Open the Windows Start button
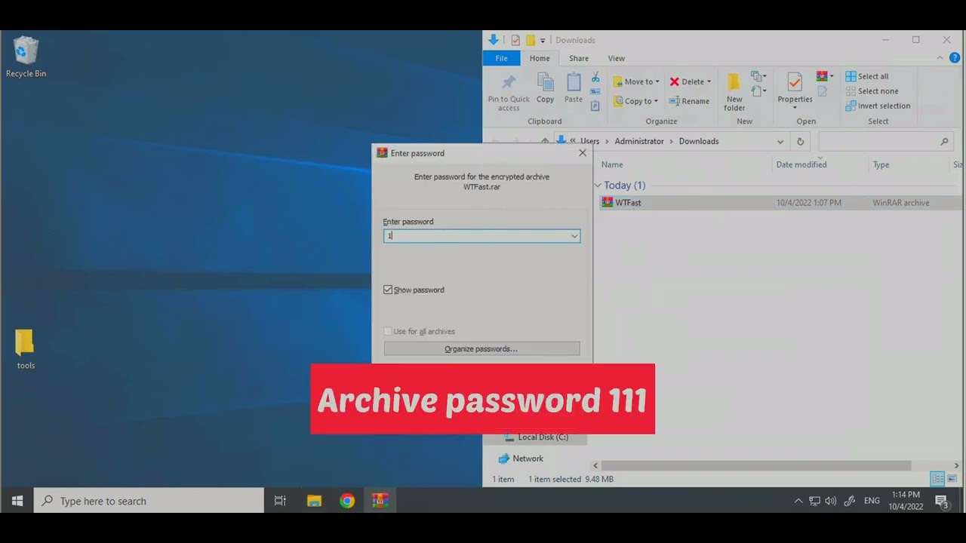The width and height of the screenshot is (966, 543). tap(17, 501)
